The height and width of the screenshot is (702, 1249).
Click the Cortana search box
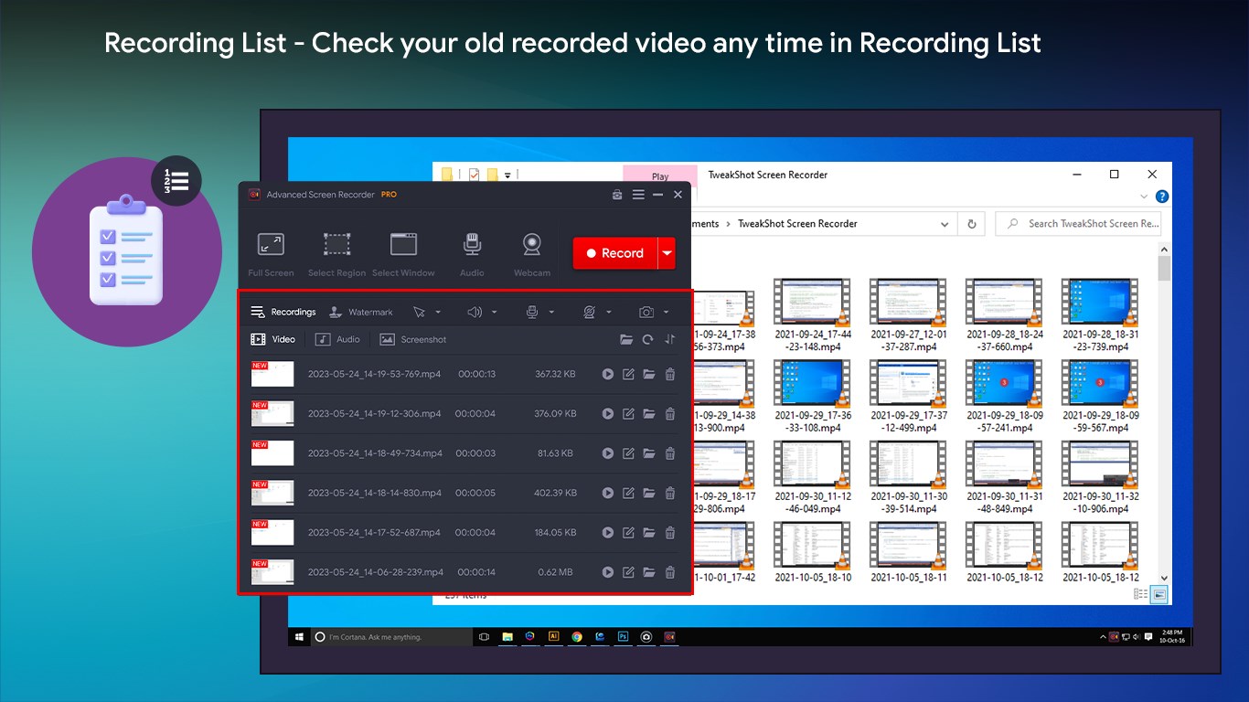point(391,636)
